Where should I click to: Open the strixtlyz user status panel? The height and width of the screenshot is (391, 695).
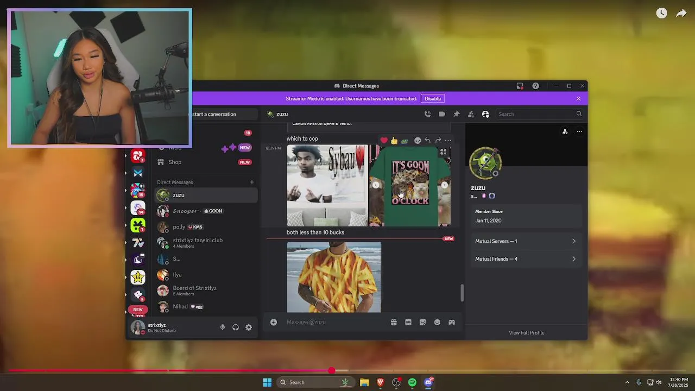point(170,327)
